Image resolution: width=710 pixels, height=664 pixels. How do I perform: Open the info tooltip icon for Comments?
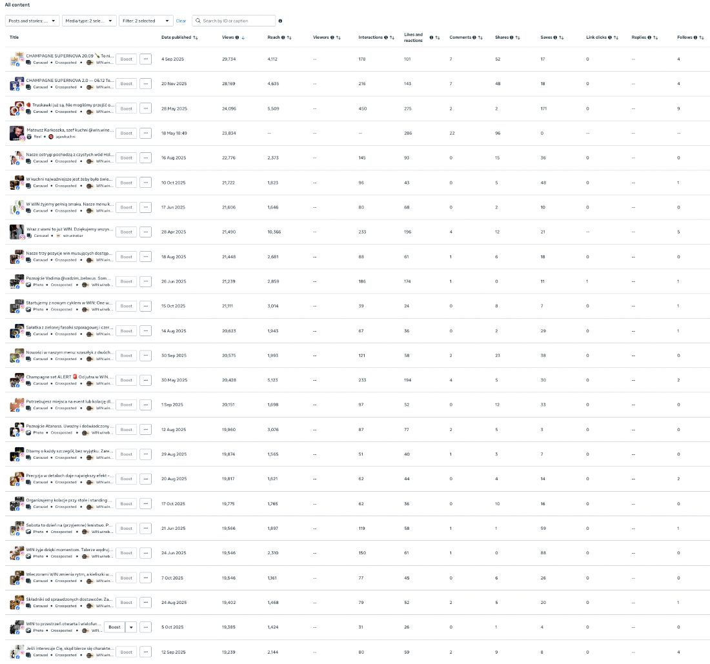tap(474, 37)
